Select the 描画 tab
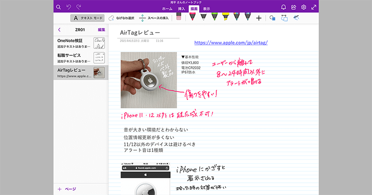This screenshot has height=195, width=372. (x=194, y=9)
